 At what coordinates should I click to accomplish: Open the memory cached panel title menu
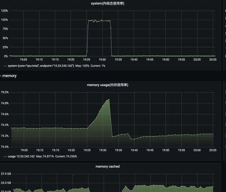[x=108, y=166]
